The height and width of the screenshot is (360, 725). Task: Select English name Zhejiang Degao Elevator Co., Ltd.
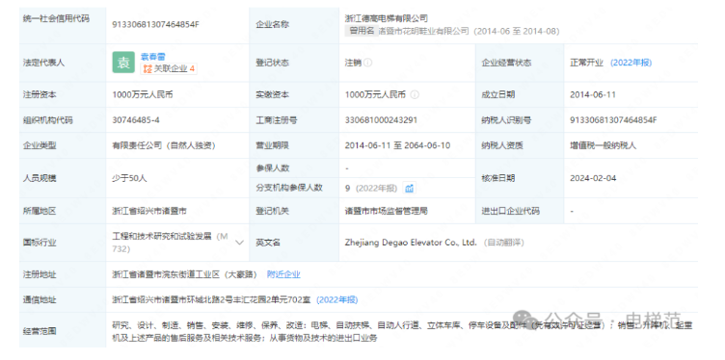click(x=411, y=243)
